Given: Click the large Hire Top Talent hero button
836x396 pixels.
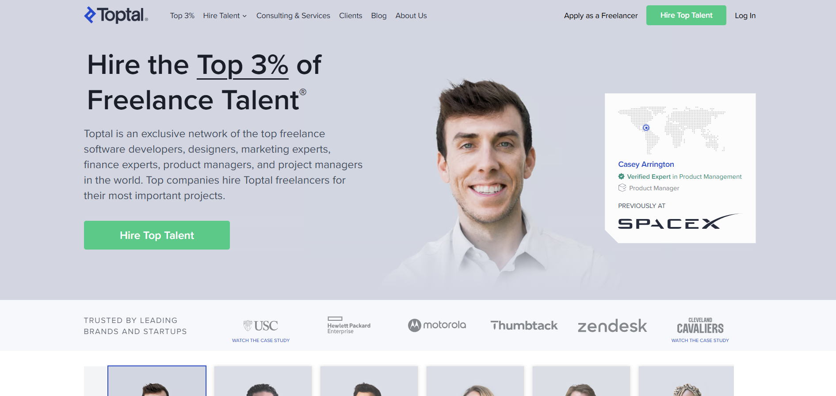Looking at the screenshot, I should pos(157,235).
